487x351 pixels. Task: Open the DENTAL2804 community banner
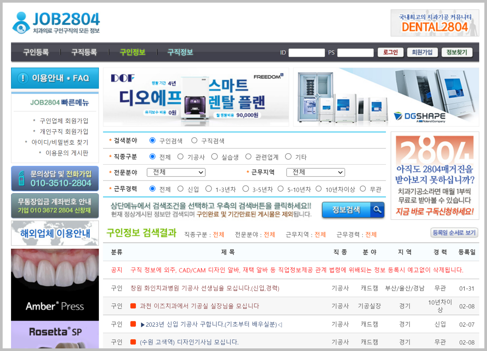click(x=435, y=23)
